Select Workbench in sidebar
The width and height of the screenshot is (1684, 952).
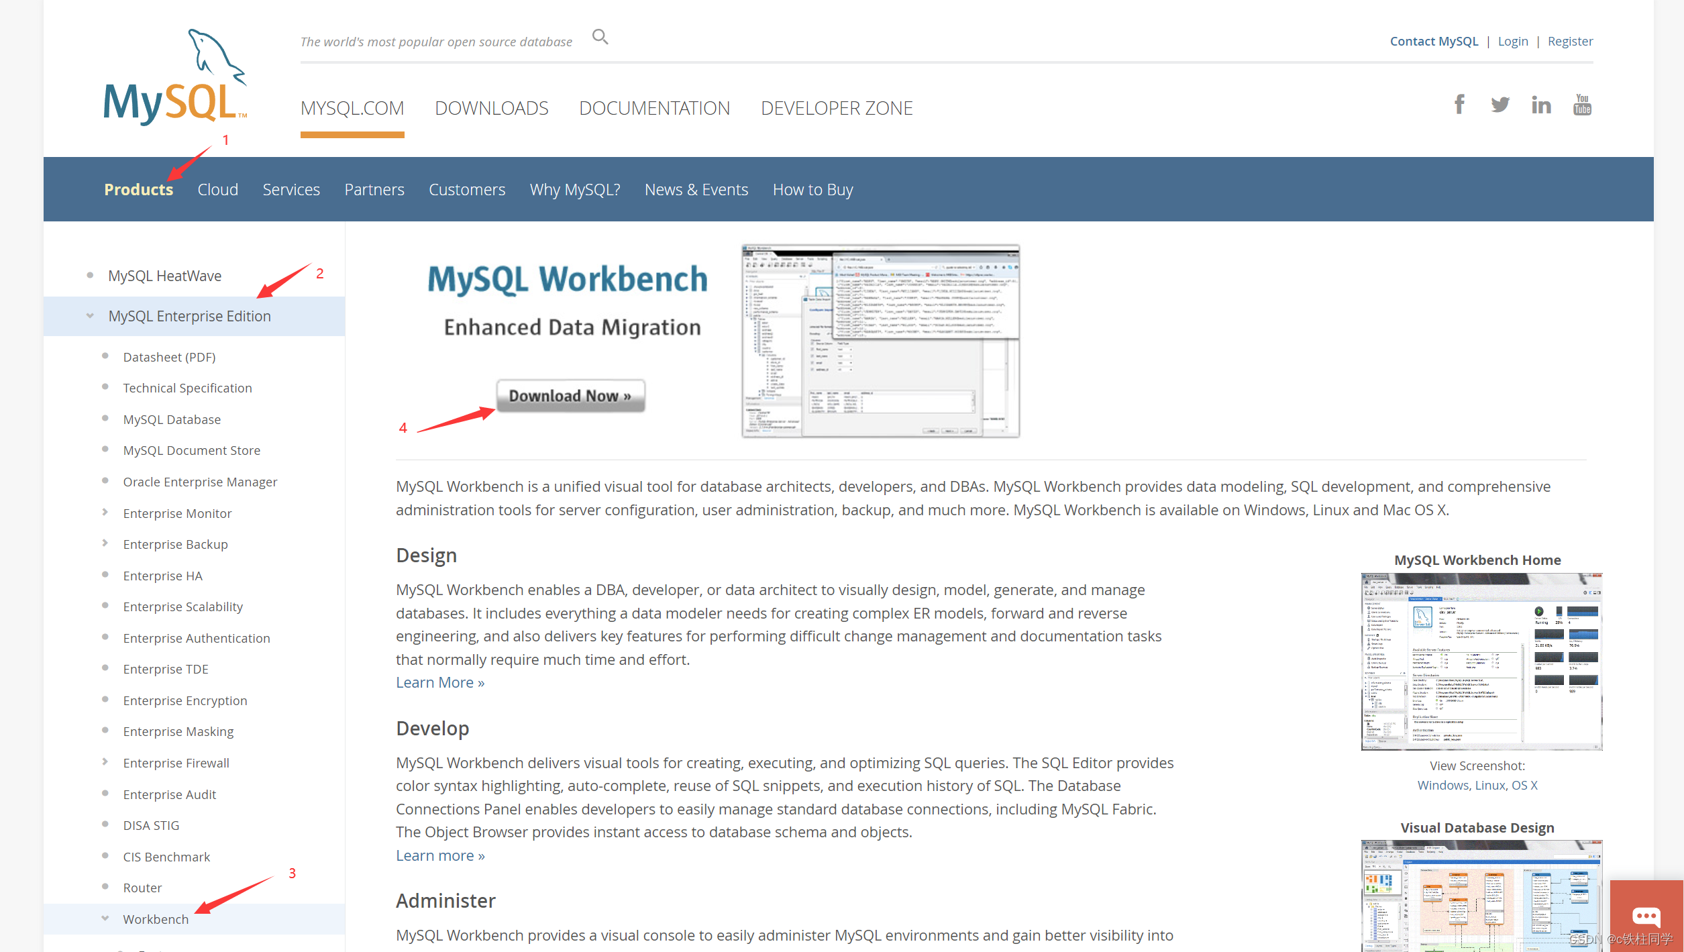pyautogui.click(x=156, y=919)
